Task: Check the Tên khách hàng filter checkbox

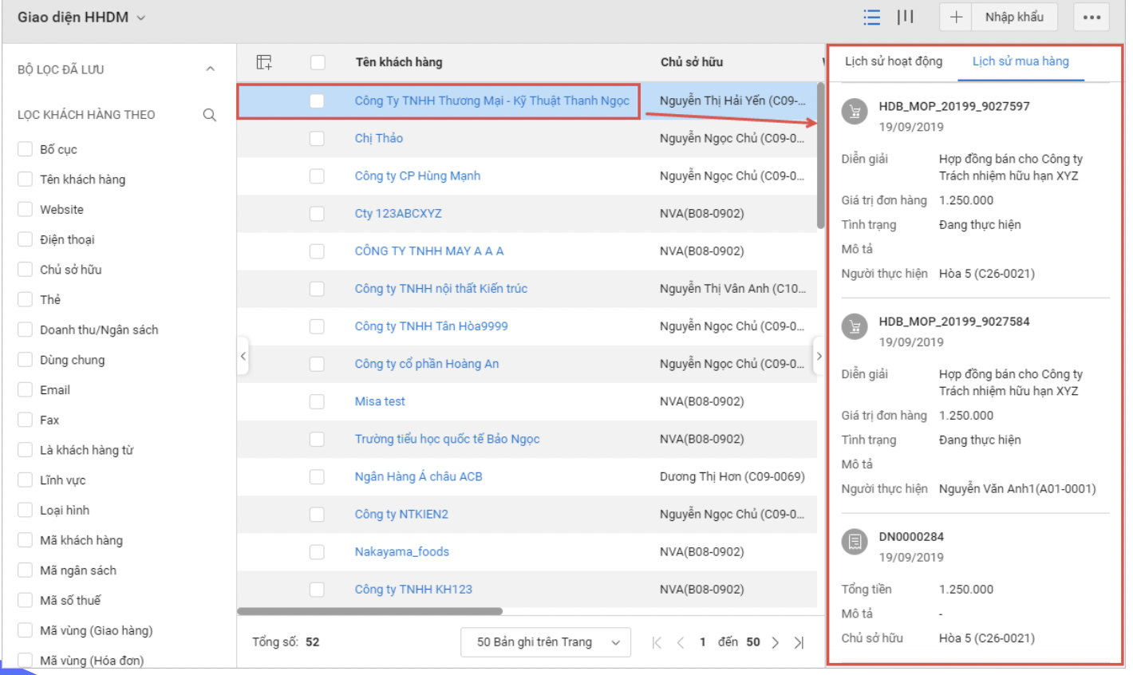Action: click(26, 180)
